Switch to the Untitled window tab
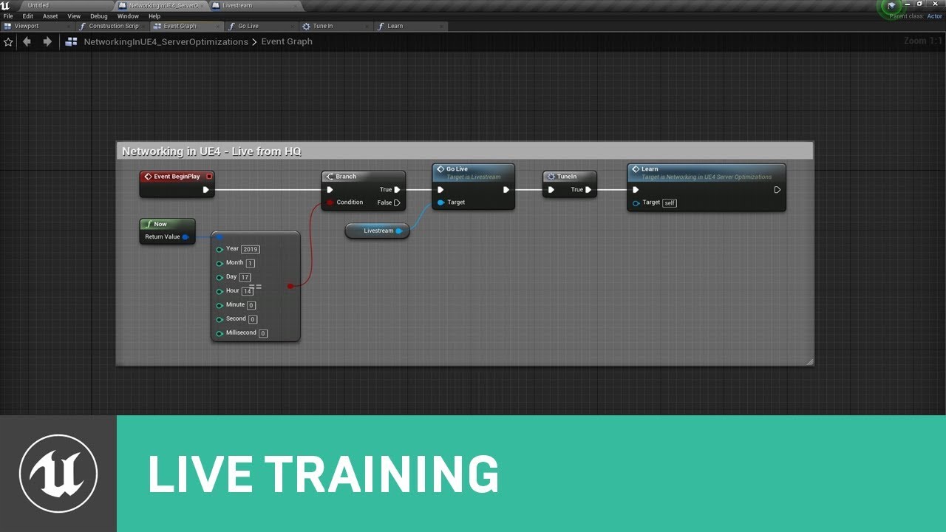The width and height of the screenshot is (946, 532). pyautogui.click(x=65, y=5)
